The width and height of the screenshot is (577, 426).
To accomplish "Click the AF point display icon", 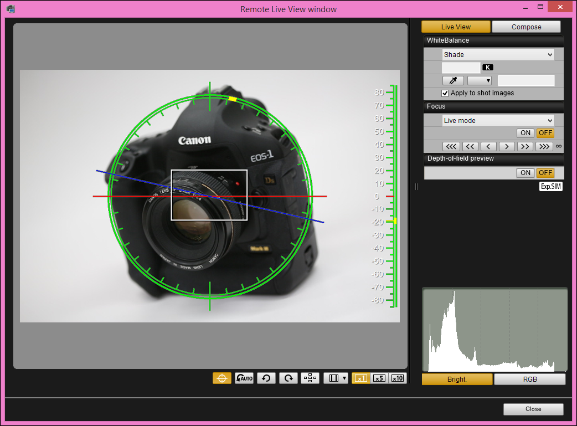I will coord(310,378).
